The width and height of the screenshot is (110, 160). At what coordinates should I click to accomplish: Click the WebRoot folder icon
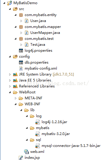tap(15, 92)
